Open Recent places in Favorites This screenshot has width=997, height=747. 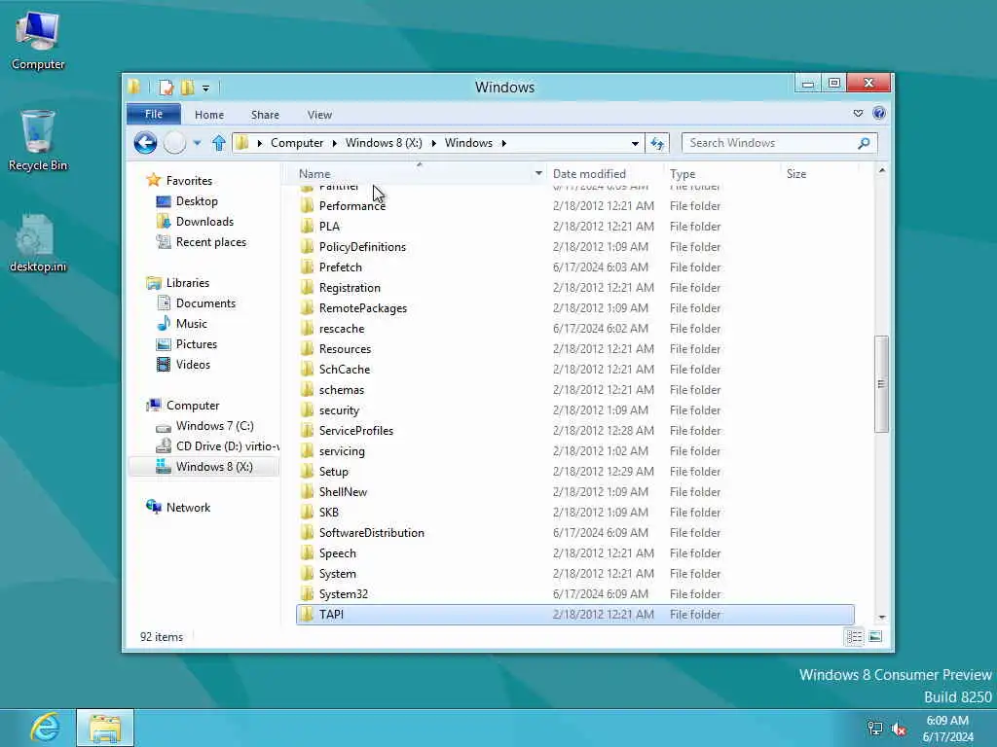pyautogui.click(x=210, y=242)
